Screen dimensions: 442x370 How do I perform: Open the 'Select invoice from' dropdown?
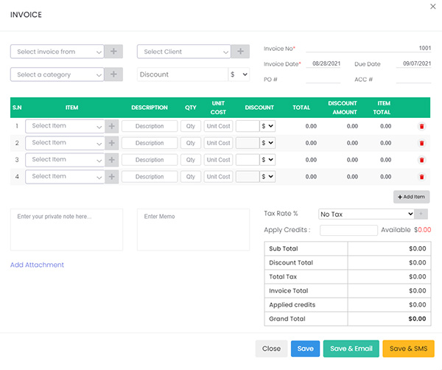click(x=57, y=52)
